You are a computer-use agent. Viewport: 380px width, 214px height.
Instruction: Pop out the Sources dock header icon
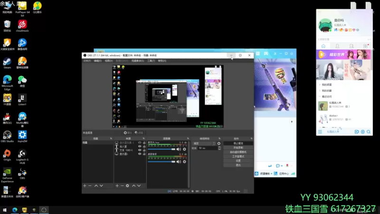click(143, 138)
